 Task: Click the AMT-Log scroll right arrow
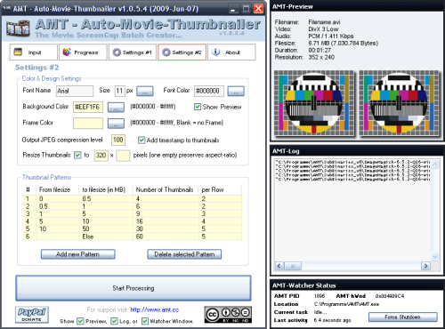(426, 266)
